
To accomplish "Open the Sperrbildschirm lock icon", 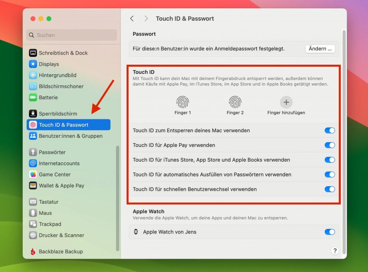I will (x=33, y=114).
